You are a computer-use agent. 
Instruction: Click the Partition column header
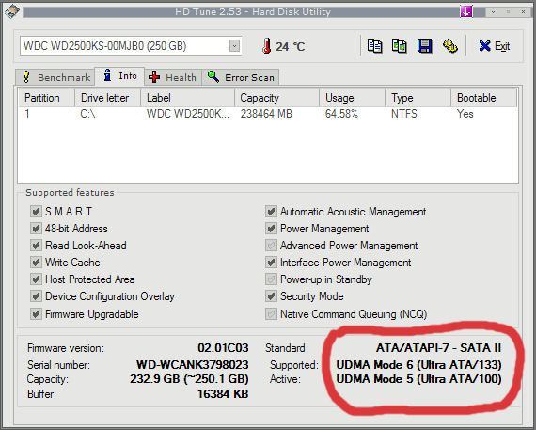tap(46, 98)
